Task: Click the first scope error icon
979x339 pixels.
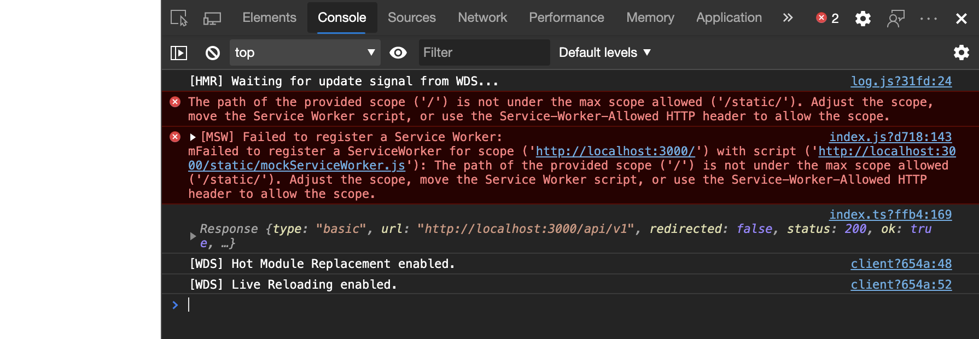Action: (175, 102)
